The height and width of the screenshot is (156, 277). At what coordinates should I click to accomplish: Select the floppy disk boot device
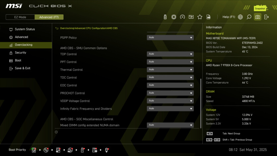(95, 150)
